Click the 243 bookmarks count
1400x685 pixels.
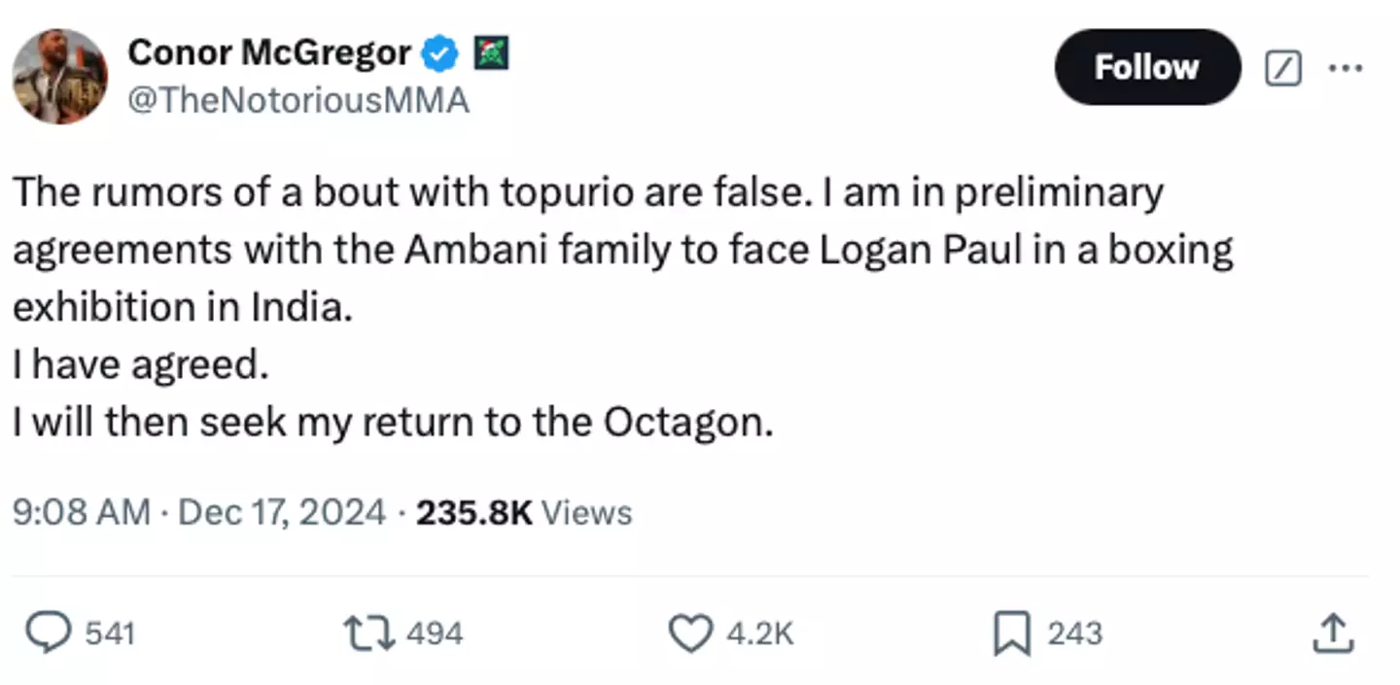click(1074, 634)
